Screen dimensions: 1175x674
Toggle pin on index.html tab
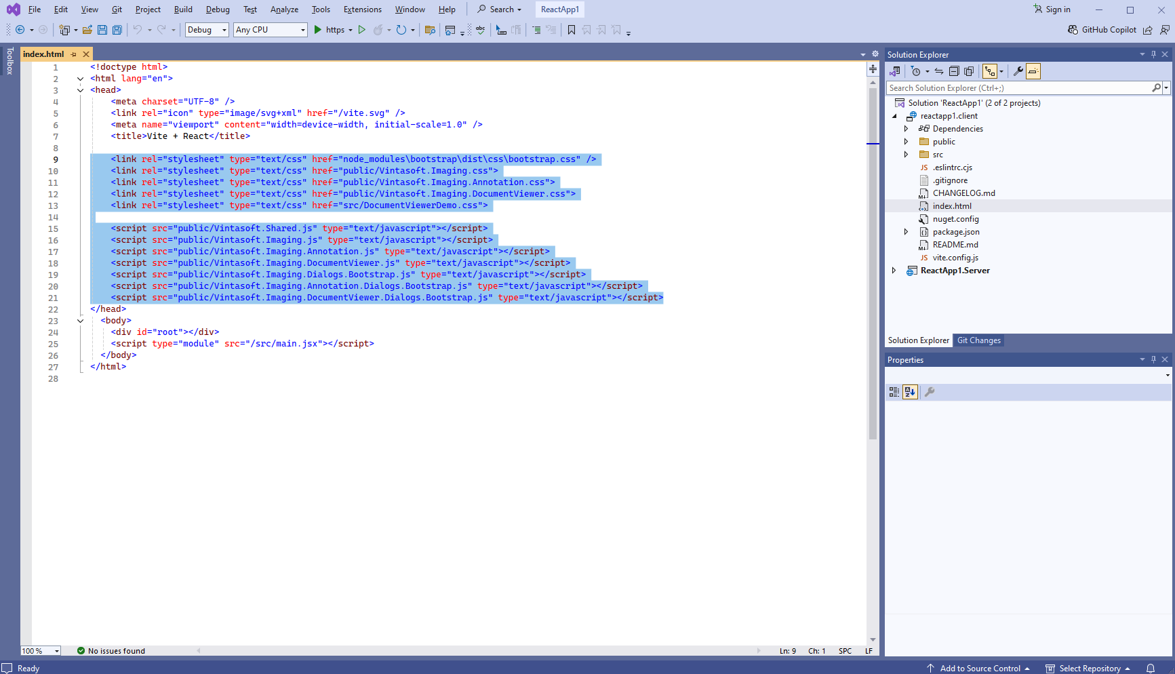click(74, 54)
